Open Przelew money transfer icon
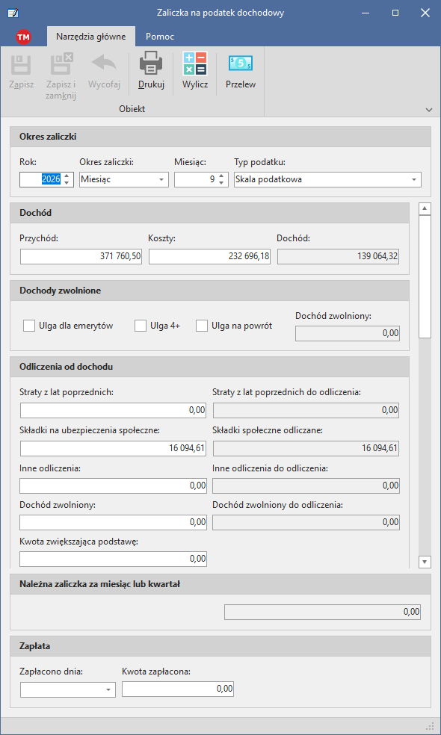Screen dimensions: 441x735 tap(240, 63)
